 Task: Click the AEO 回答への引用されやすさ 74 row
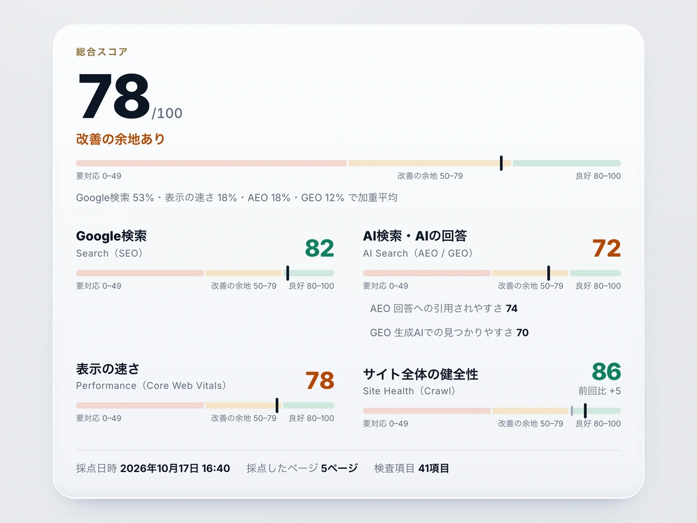tap(444, 309)
